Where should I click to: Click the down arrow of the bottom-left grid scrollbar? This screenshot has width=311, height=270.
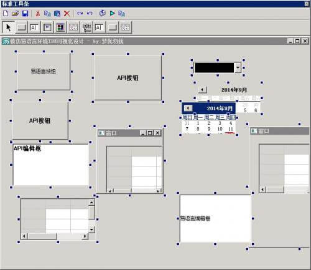click(x=91, y=229)
